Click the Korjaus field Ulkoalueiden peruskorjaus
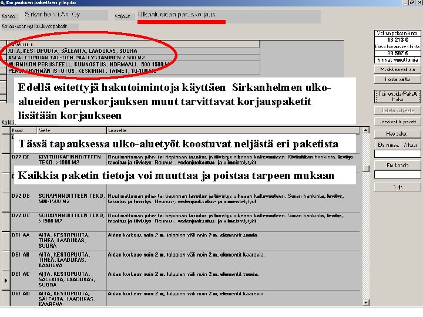The width and height of the screenshot is (423, 317). click(x=229, y=16)
